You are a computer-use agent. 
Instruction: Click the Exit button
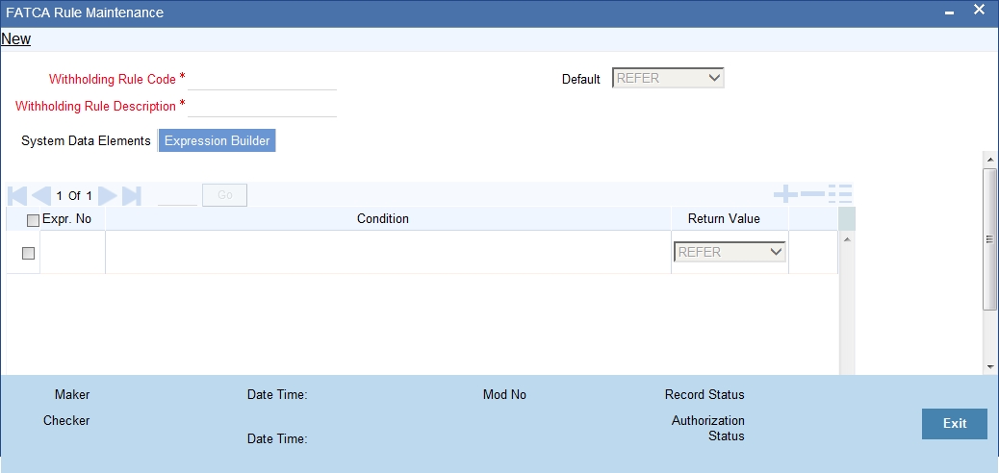tap(955, 423)
